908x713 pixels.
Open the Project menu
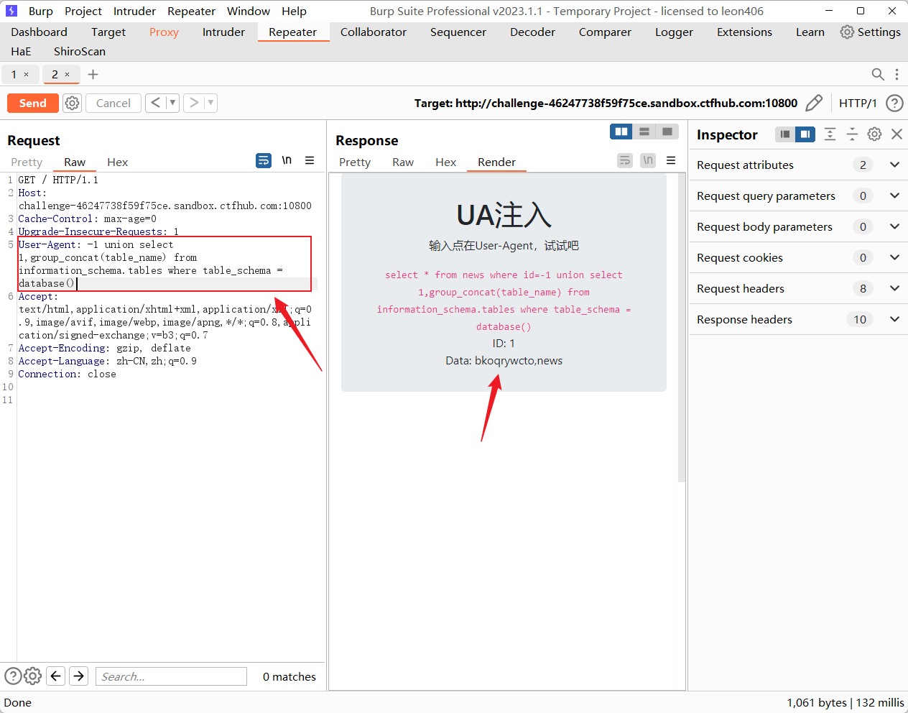[x=83, y=11]
